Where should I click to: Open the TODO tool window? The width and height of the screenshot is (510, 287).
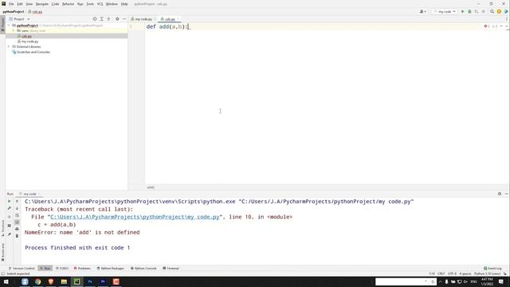click(62, 269)
